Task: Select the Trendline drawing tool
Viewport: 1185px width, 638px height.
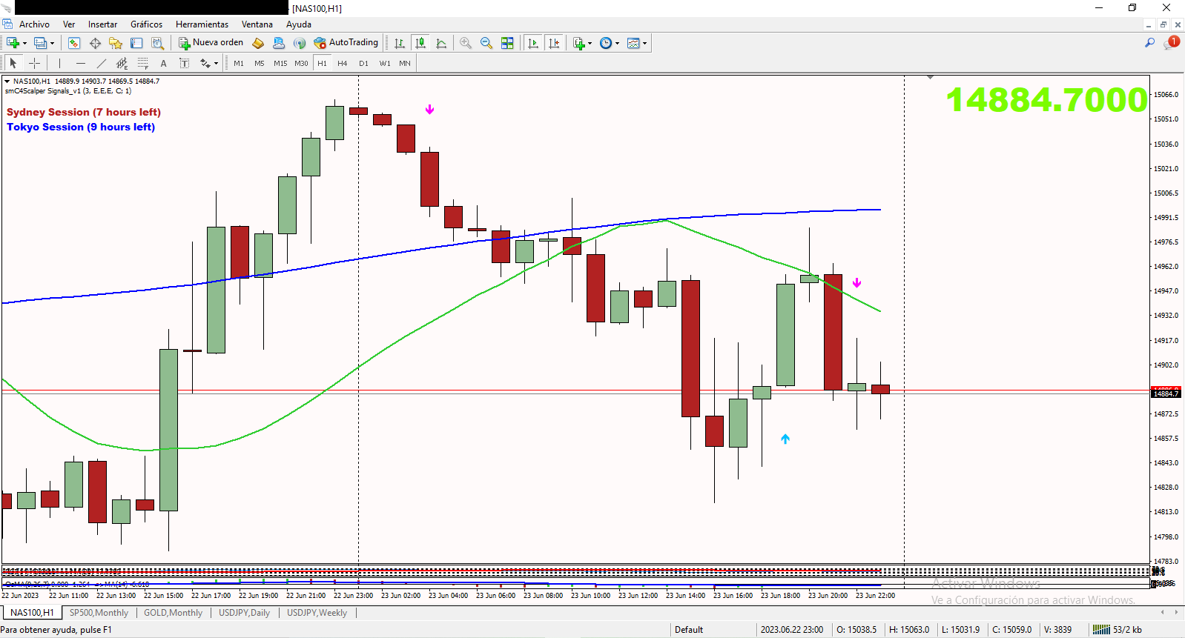Action: click(x=101, y=63)
